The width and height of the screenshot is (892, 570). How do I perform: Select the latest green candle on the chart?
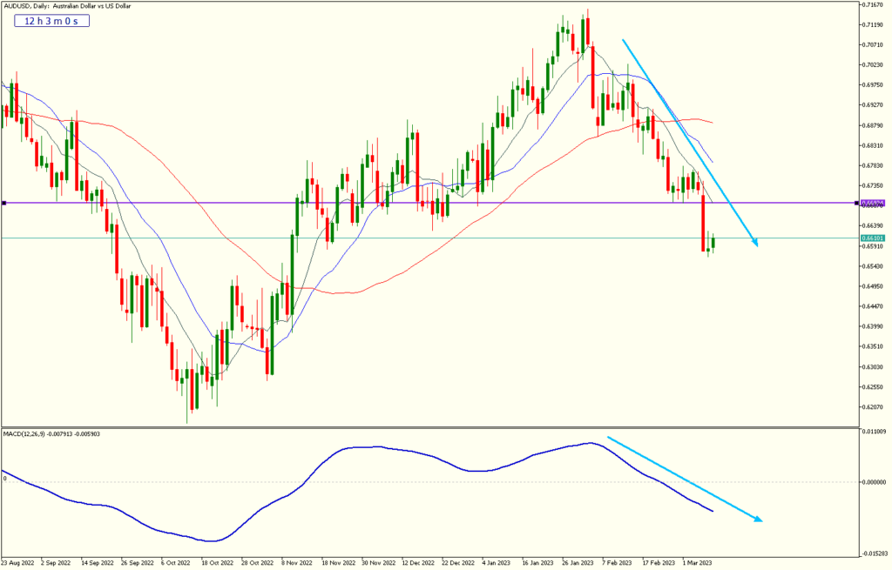pyautogui.click(x=713, y=243)
